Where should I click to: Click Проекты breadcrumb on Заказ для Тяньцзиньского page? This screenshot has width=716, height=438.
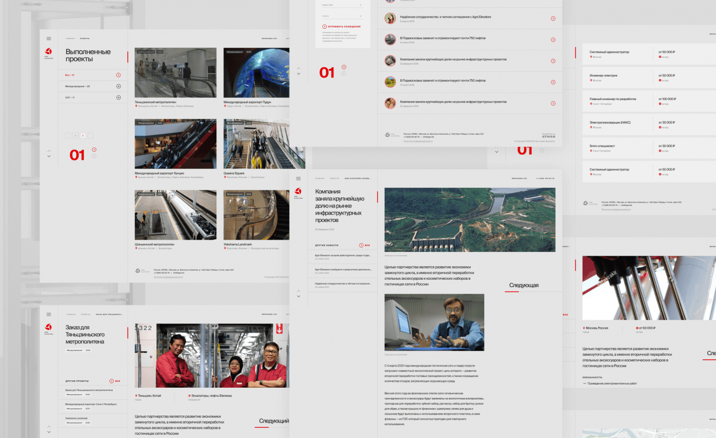pyautogui.click(x=85, y=314)
